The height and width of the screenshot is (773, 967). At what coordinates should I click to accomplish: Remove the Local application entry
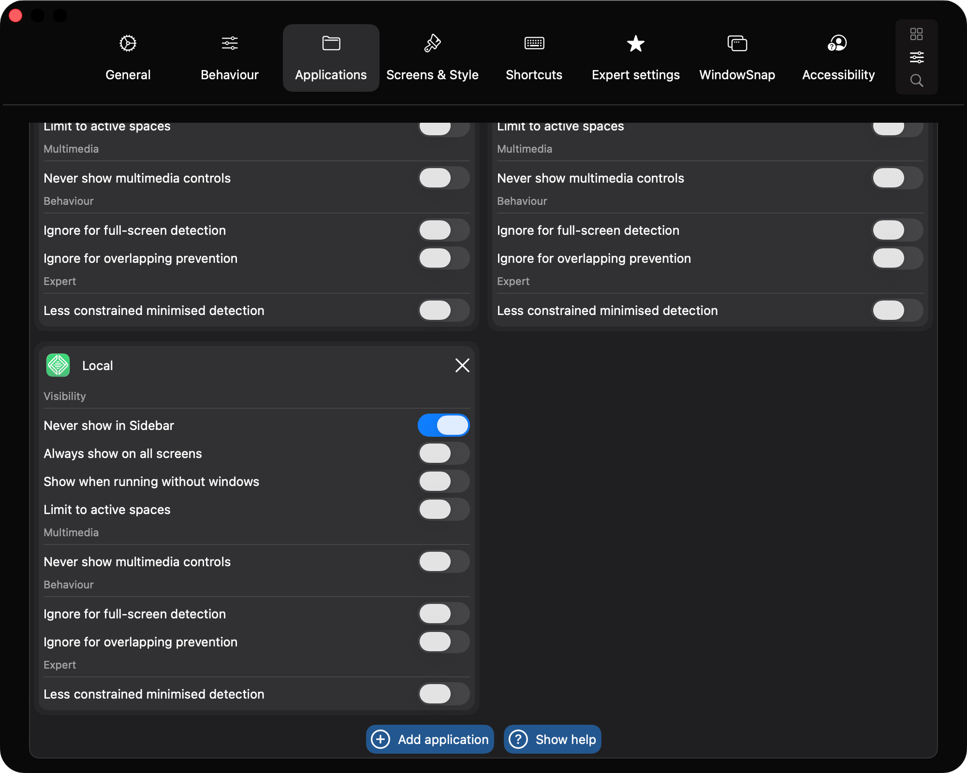pos(462,365)
